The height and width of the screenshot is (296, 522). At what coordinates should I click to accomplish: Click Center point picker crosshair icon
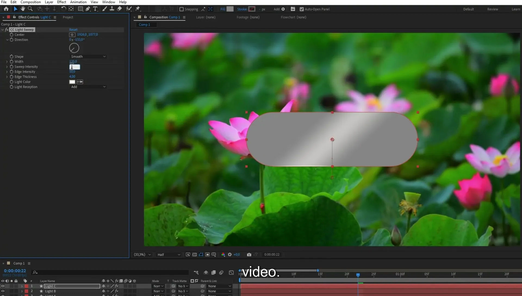pos(72,35)
